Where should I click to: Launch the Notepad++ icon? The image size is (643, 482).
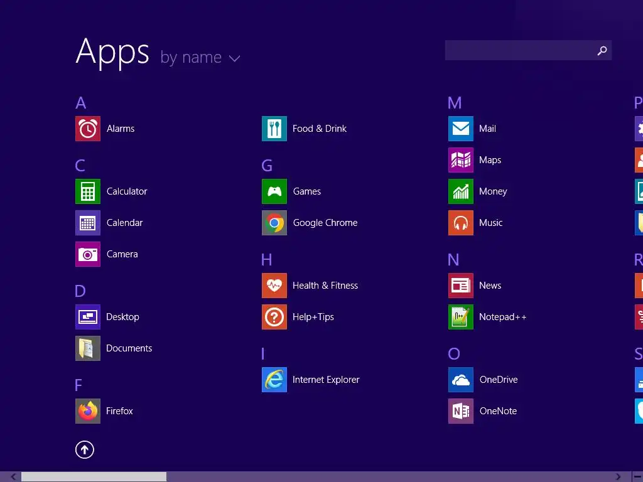461,317
